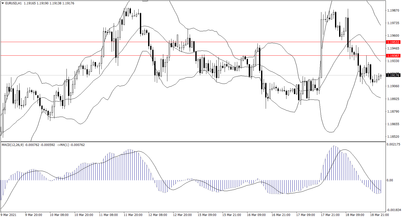Click the triangle arrow beside EURUSD,H1
This screenshot has width=402, height=218.
point(3,3)
